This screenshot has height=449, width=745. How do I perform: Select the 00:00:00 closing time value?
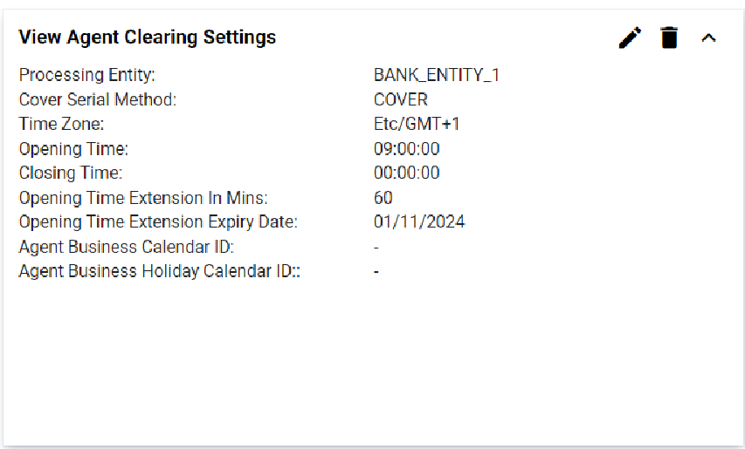tap(407, 173)
